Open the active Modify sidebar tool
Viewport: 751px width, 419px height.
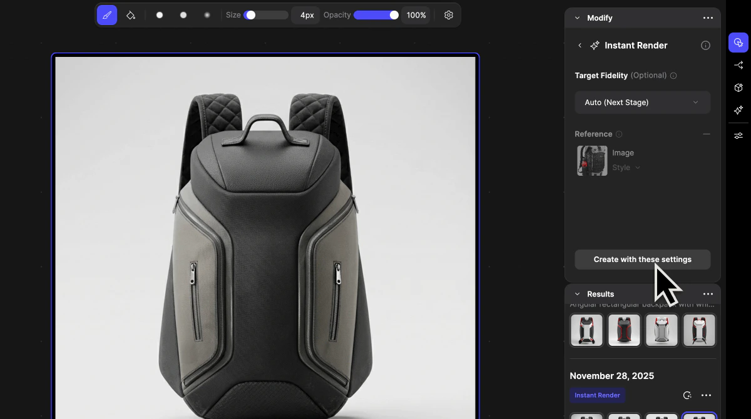(738, 43)
